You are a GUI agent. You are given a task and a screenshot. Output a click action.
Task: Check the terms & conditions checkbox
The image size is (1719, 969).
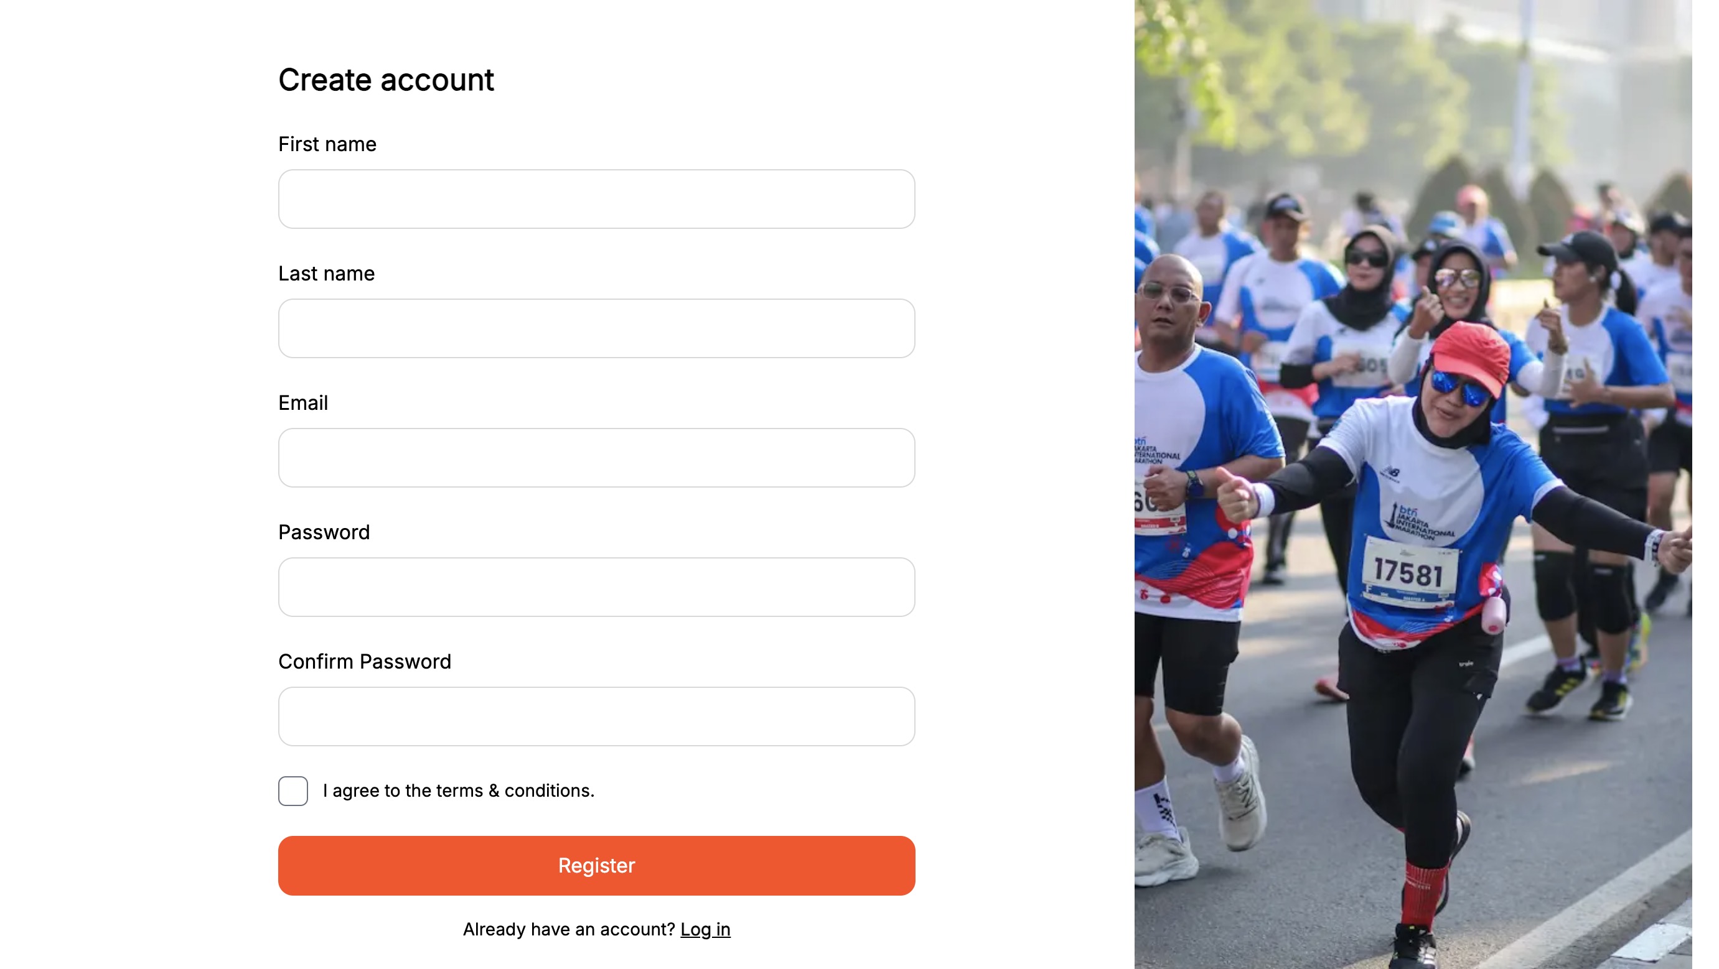coord(293,791)
